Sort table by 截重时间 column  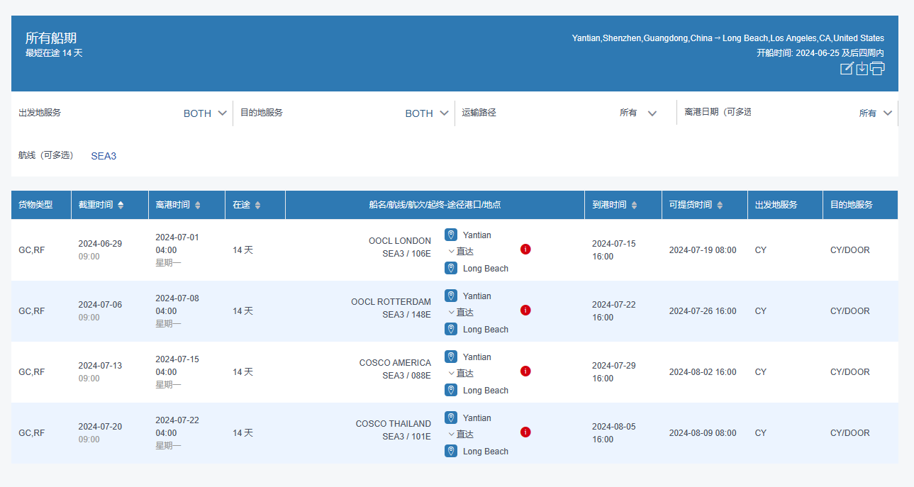pos(121,205)
